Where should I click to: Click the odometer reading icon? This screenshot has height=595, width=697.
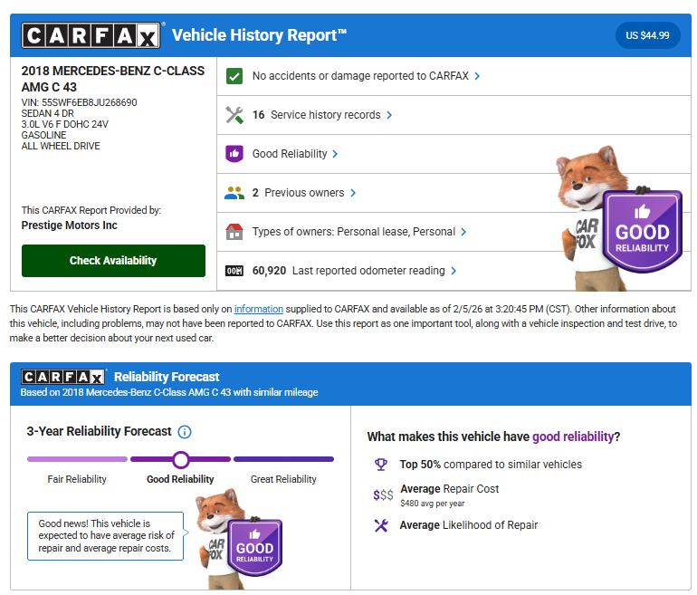(x=234, y=271)
